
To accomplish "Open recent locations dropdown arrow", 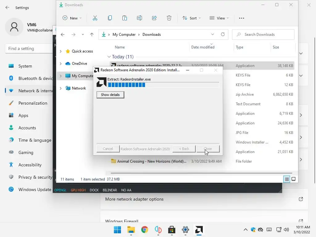I will tap(83, 35).
